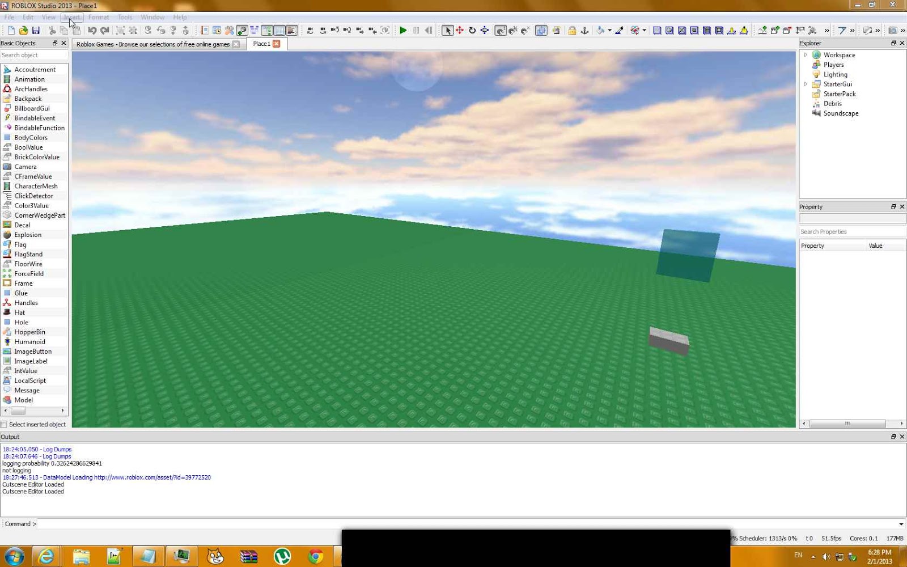
Task: Click the Search object field
Action: coord(34,55)
